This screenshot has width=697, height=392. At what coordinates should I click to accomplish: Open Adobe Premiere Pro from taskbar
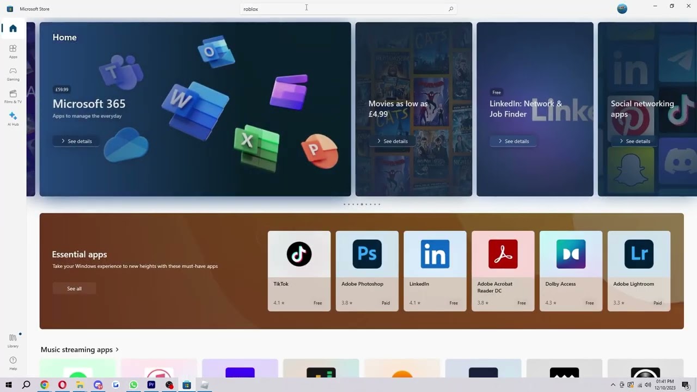[x=151, y=385]
